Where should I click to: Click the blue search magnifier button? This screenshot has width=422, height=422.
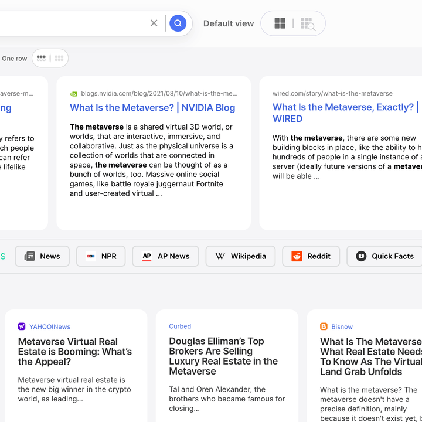click(x=178, y=23)
